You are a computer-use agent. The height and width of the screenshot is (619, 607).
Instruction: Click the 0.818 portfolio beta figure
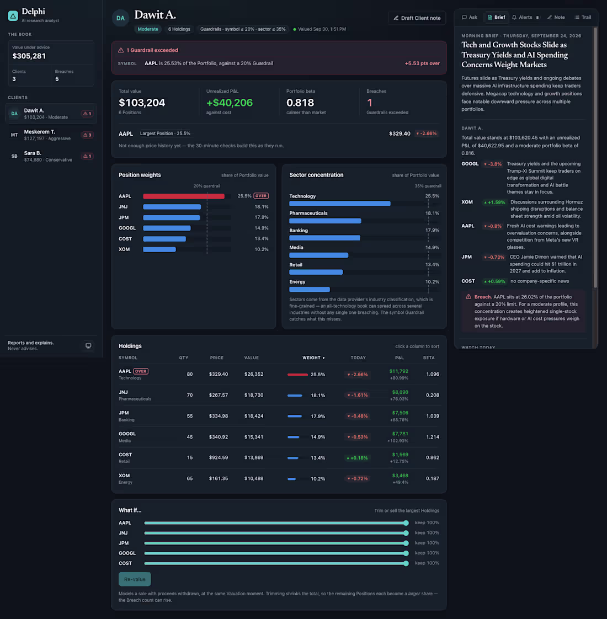coord(300,103)
